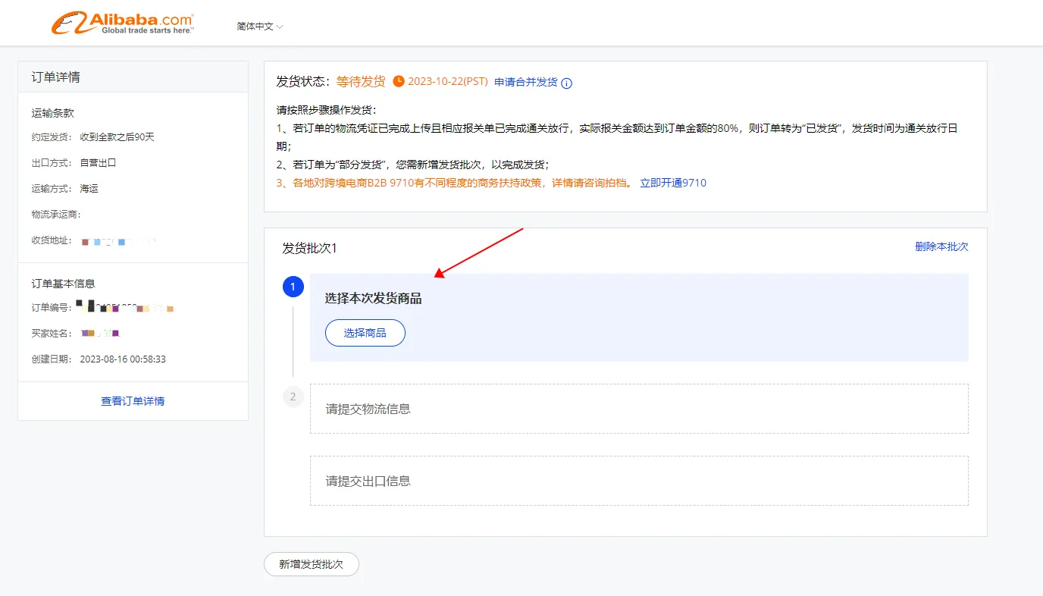Open the 简体中文 language dropdown
The width and height of the screenshot is (1043, 596).
pos(259,27)
